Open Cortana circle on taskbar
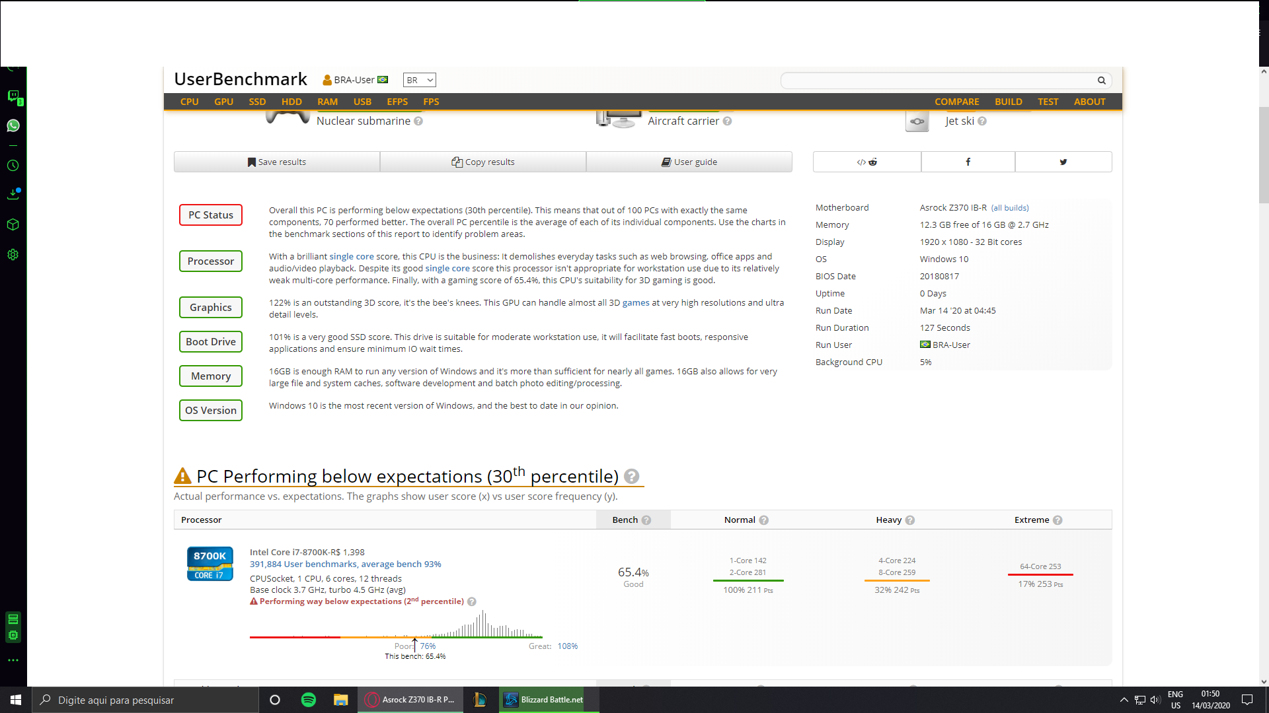 275,700
